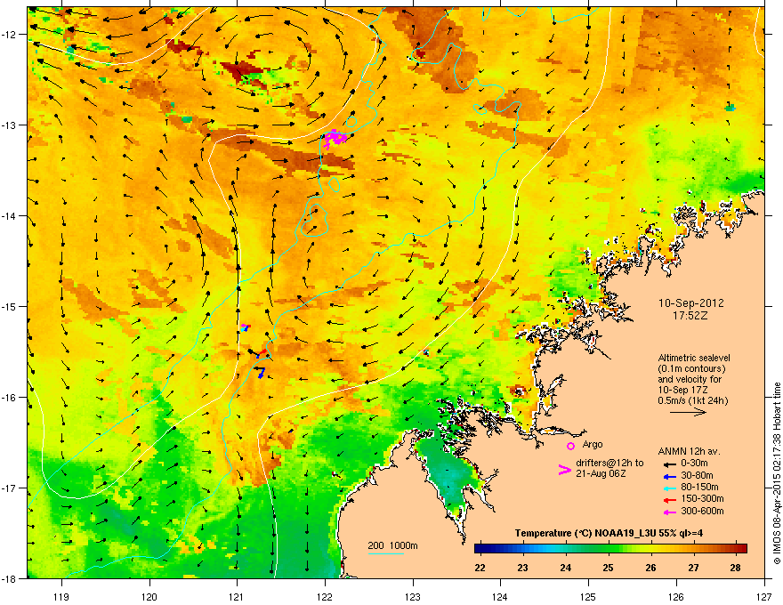The width and height of the screenshot is (783, 605).
Task: Click longitude axis label 127
Action: [x=764, y=596]
